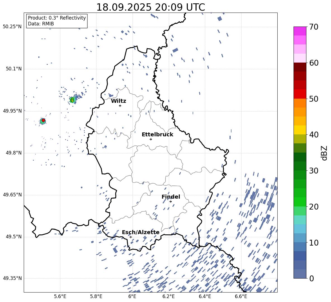The width and height of the screenshot is (331, 302).
Task: Click the dark red swatch just below 60
Action: 300,67
